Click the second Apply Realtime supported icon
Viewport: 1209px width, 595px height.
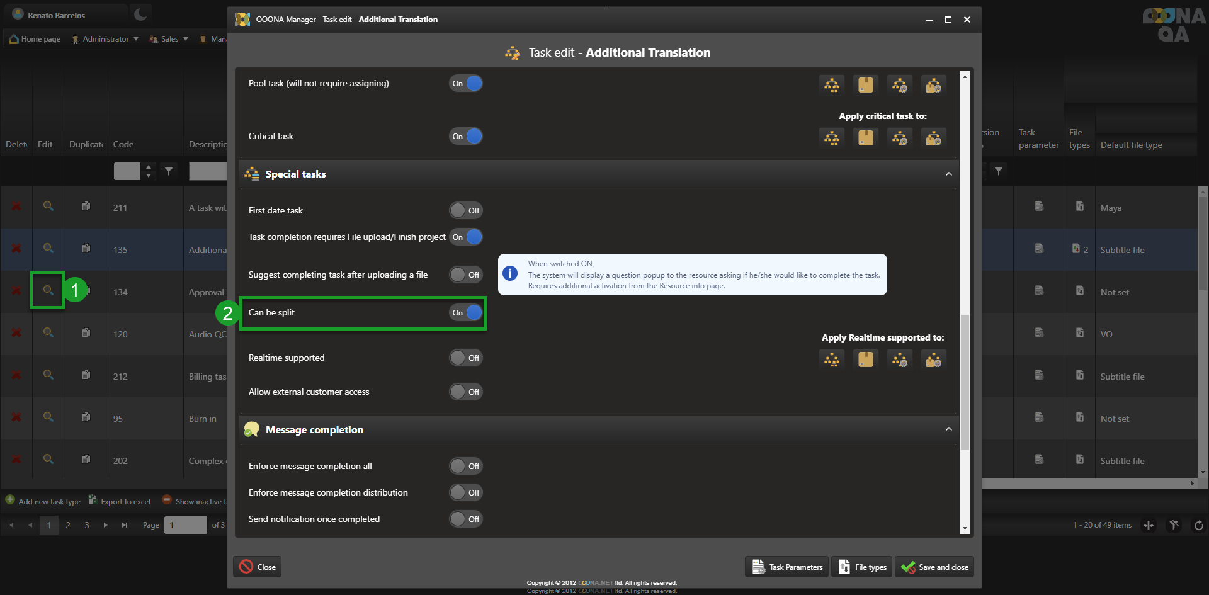coord(866,360)
